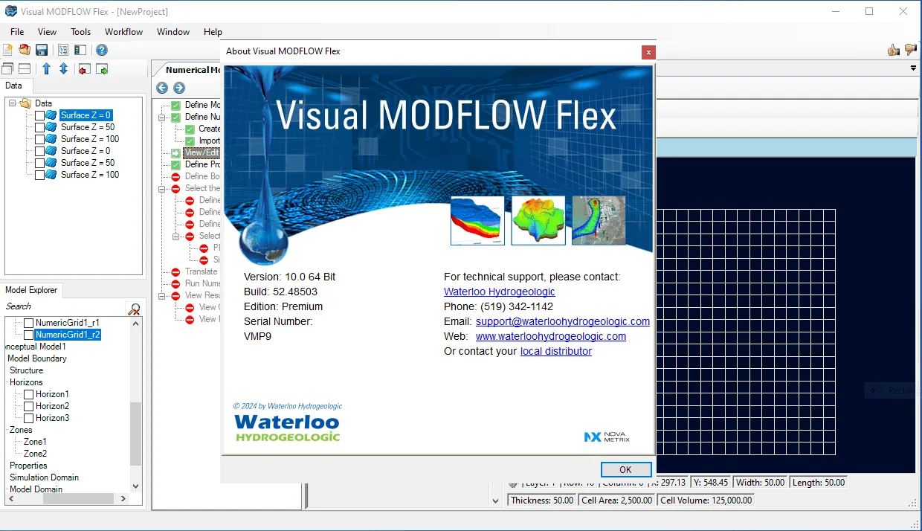Click the support@waterloohydrogeologic.com email link
This screenshot has height=531, width=922.
point(563,321)
